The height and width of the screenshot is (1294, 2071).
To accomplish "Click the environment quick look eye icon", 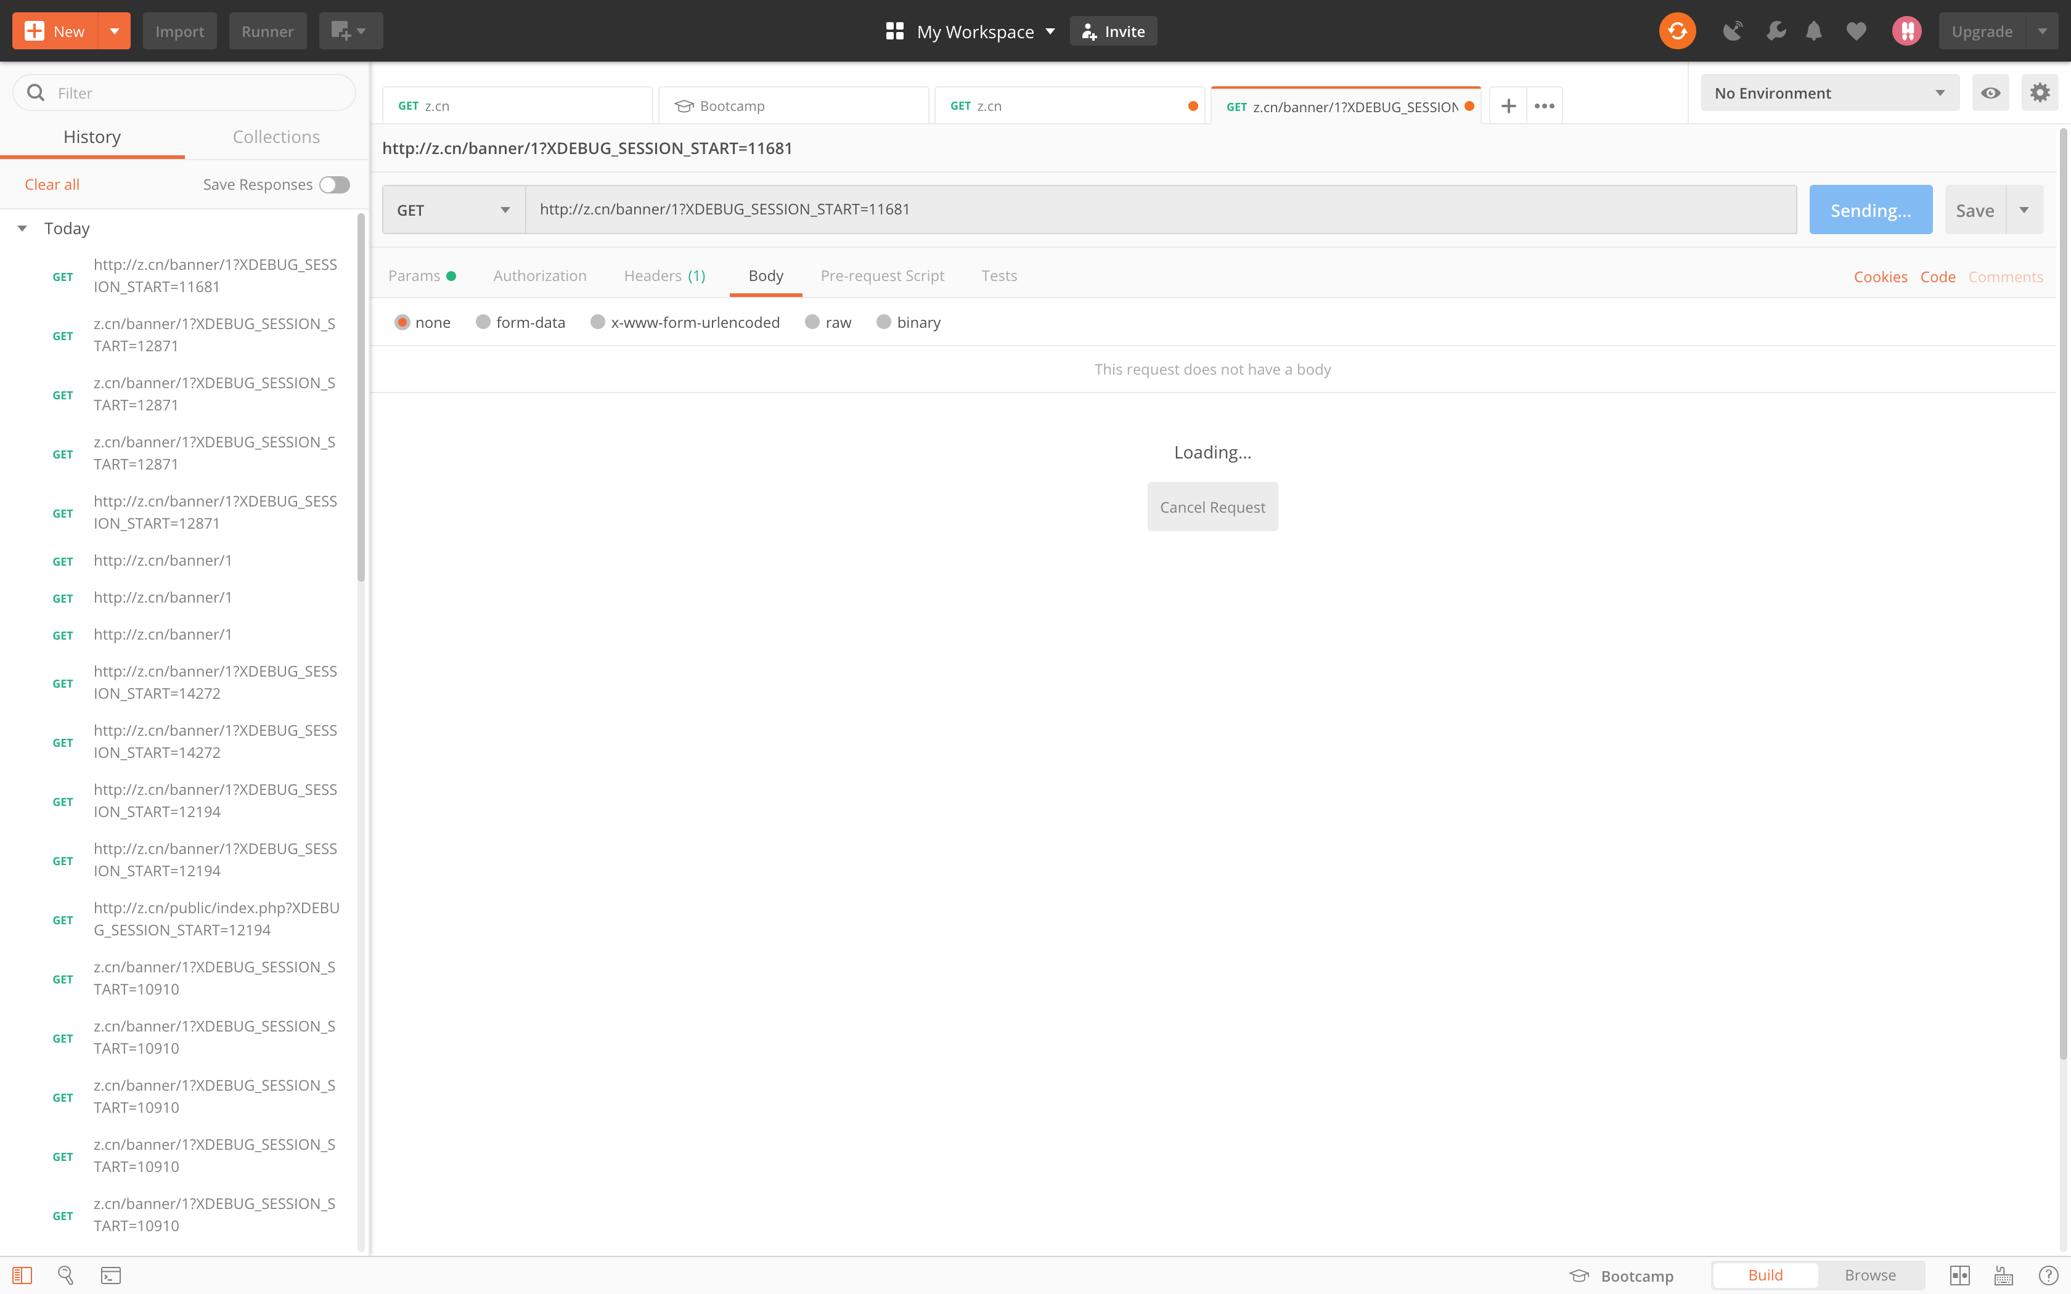I will (1990, 93).
